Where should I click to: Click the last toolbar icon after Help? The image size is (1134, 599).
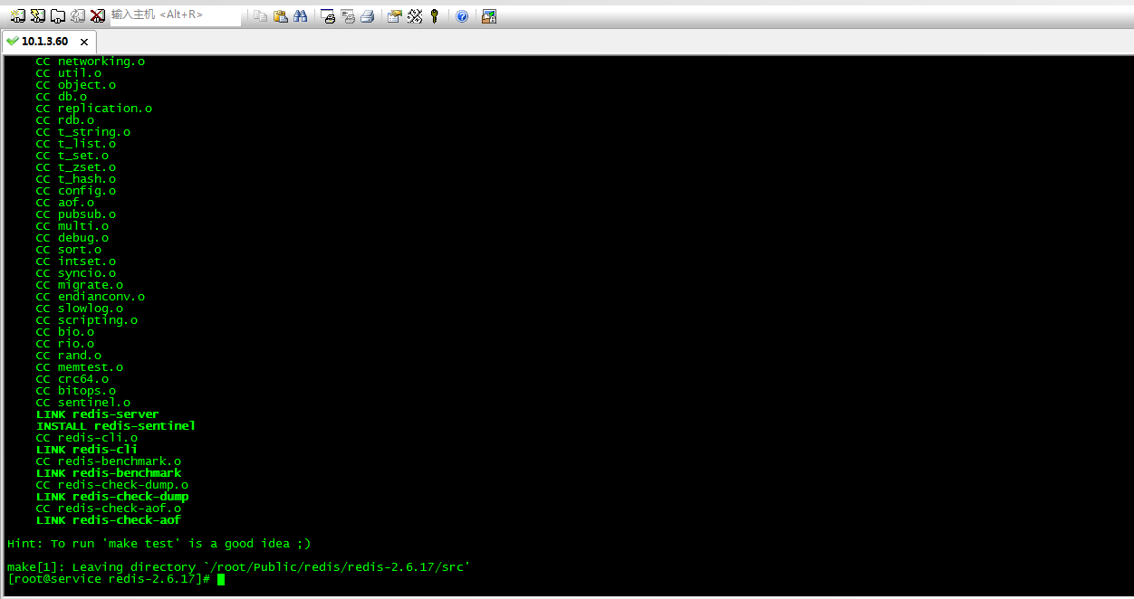tap(489, 16)
